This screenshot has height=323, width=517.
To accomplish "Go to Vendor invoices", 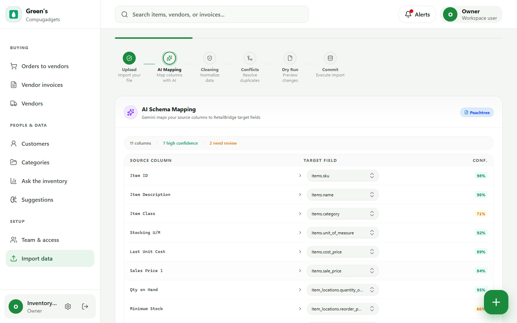I will 50,85.
